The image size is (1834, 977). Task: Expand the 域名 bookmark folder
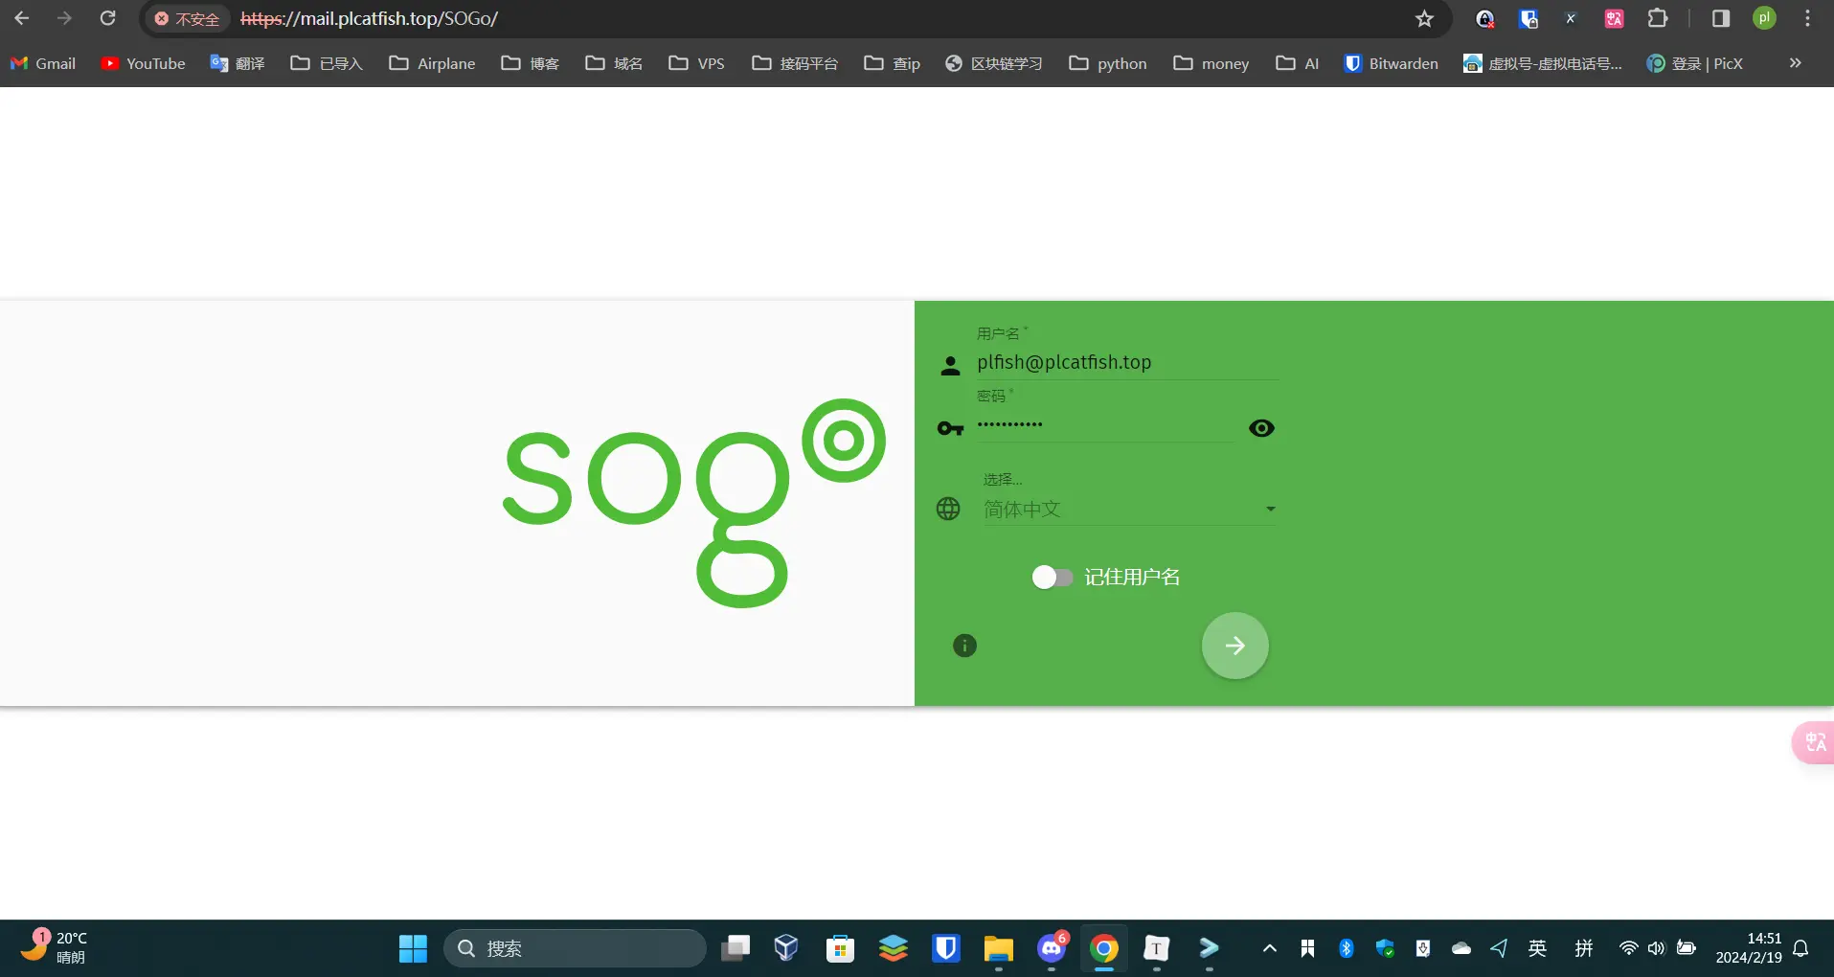pyautogui.click(x=614, y=63)
